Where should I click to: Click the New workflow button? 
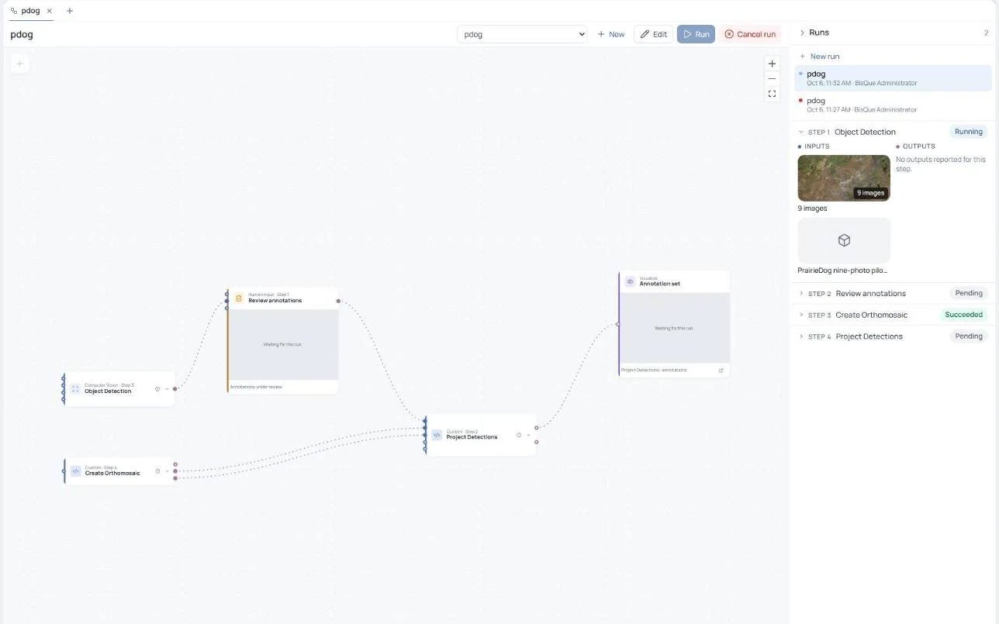611,34
